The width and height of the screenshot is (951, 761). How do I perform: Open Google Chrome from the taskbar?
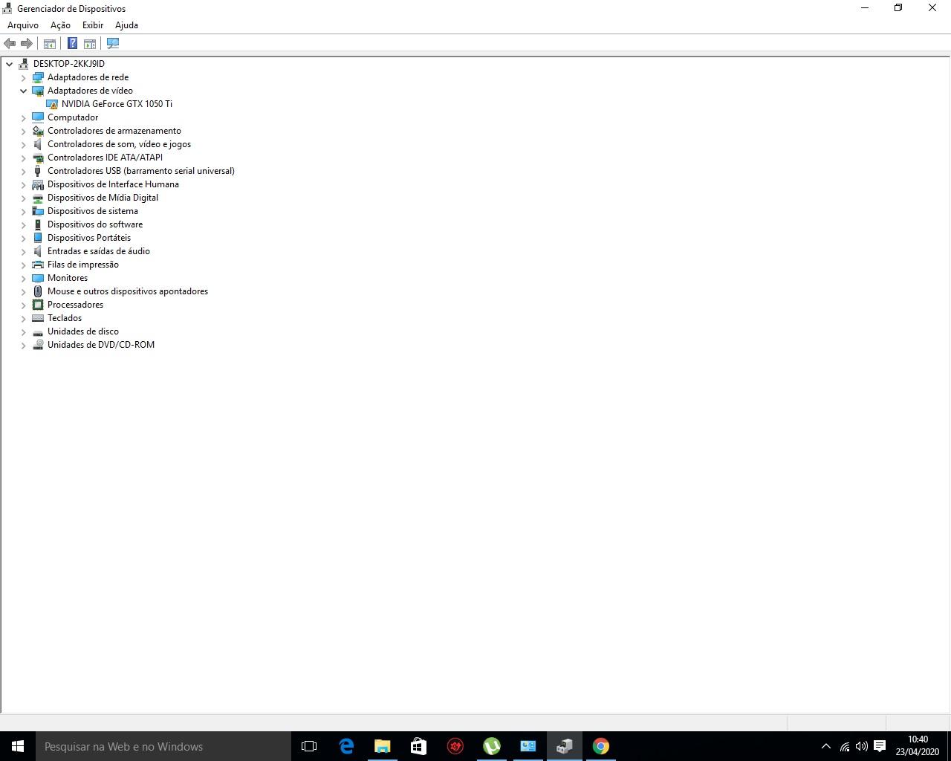pyautogui.click(x=601, y=746)
